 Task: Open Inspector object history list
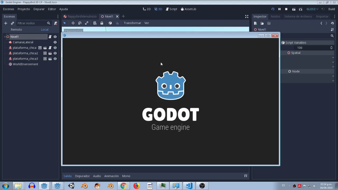332,23
